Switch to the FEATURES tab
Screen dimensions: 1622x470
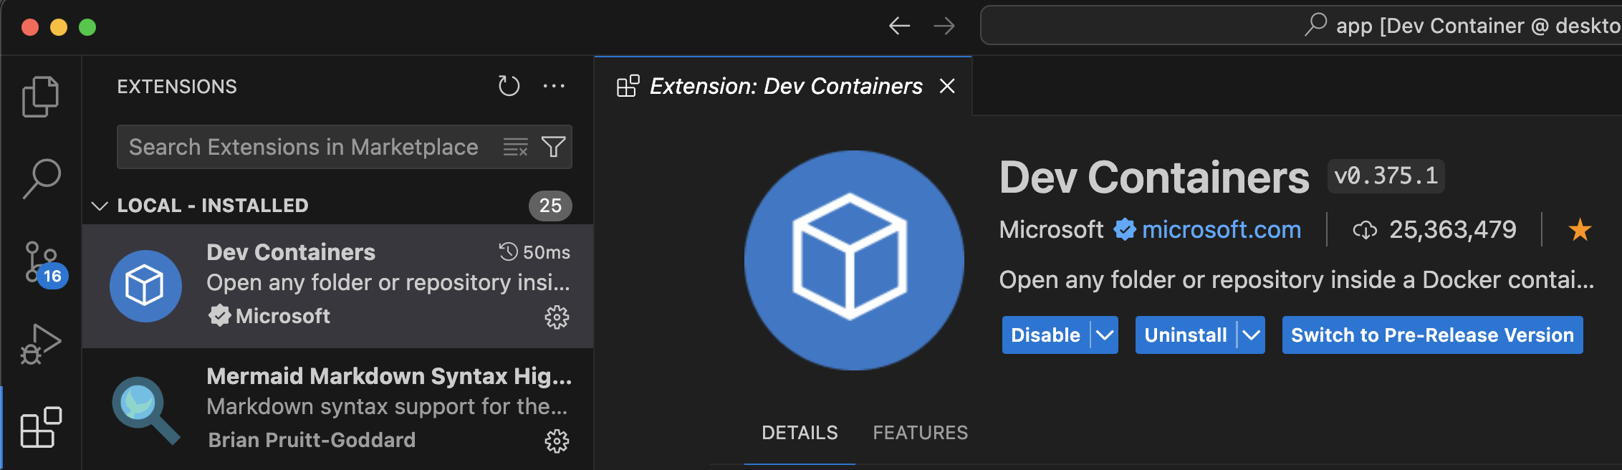tap(920, 433)
